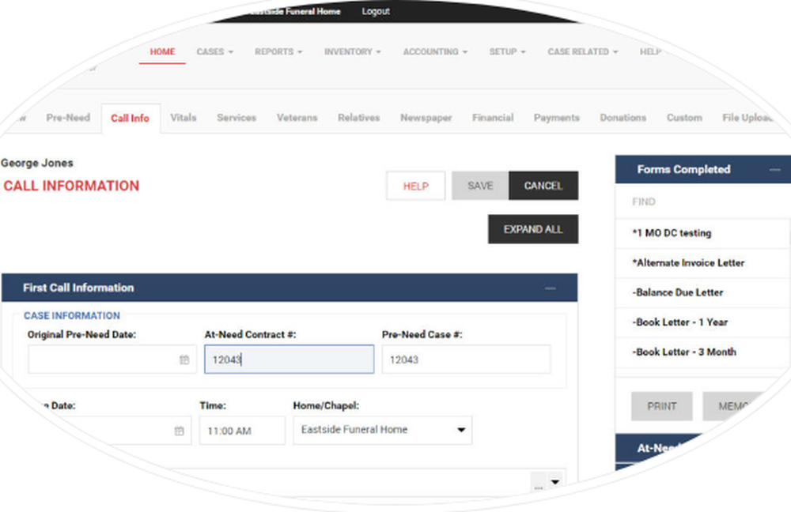This screenshot has height=512, width=791.
Task: Select the -Balance Due Letter form
Action: tap(702, 292)
